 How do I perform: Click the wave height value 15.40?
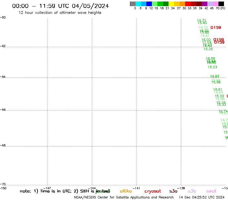(202, 23)
